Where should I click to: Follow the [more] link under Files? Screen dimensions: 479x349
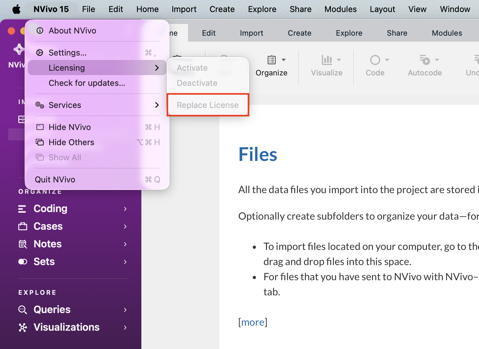click(253, 322)
